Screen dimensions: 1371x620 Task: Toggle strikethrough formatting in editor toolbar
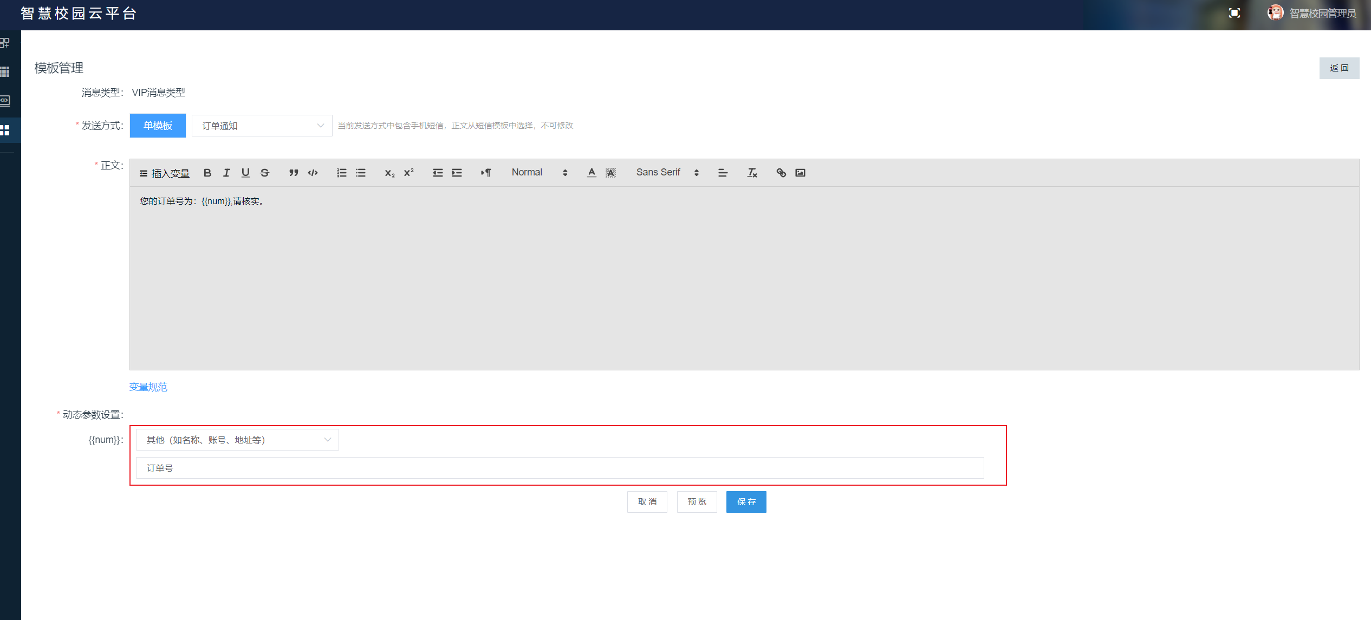tap(264, 173)
